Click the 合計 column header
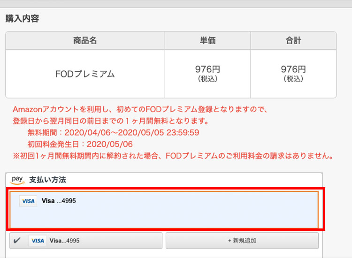Screen dimensions: 352x258 click(x=293, y=41)
